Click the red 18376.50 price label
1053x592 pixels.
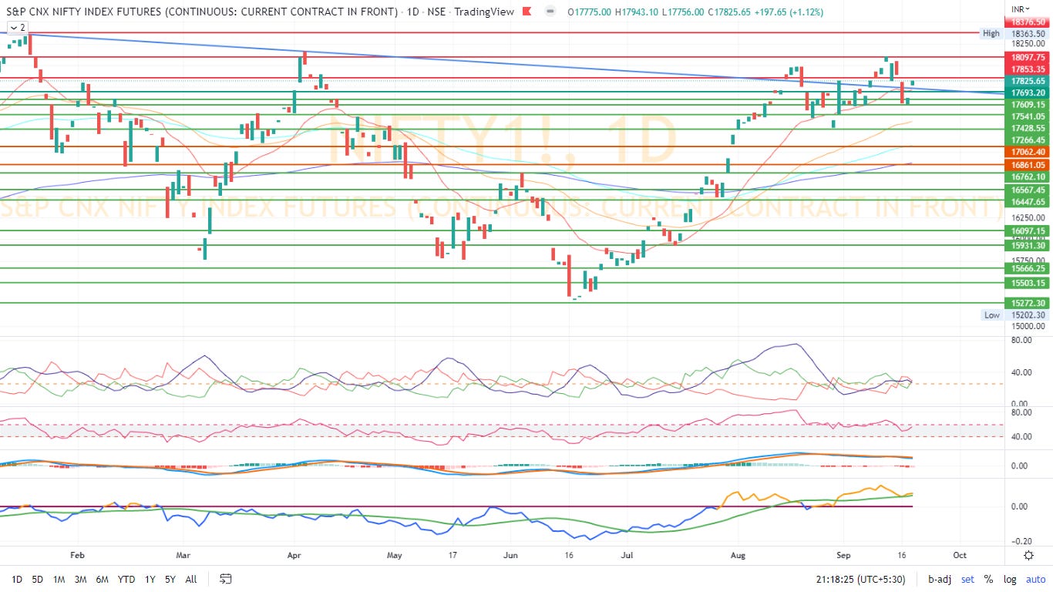coord(1028,24)
